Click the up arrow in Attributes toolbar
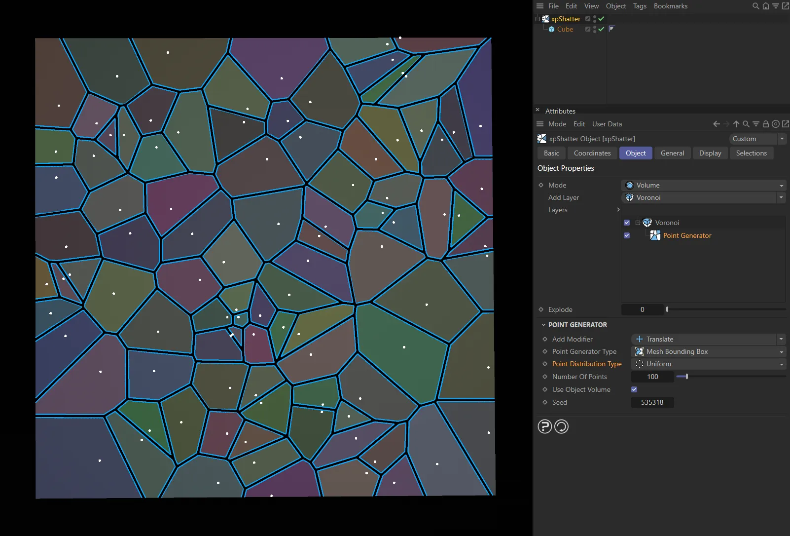This screenshot has width=790, height=536. coord(736,124)
